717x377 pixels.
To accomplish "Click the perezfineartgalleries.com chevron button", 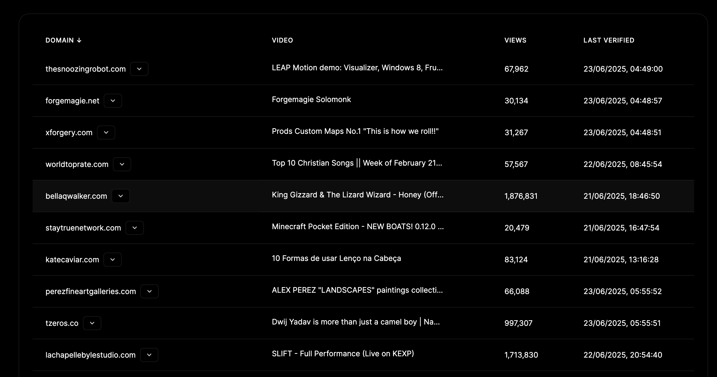I will 149,291.
